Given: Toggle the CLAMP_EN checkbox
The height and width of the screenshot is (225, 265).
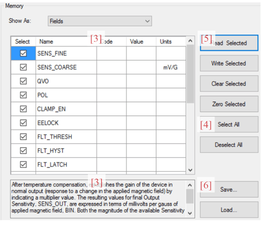Looking at the screenshot, I should pyautogui.click(x=23, y=109).
